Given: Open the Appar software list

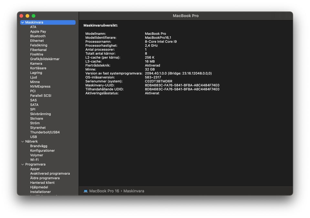Looking at the screenshot, I should [35, 169].
